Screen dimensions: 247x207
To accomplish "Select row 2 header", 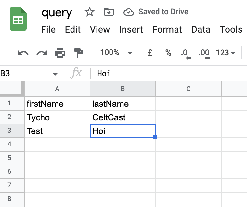I will [x=12, y=117].
